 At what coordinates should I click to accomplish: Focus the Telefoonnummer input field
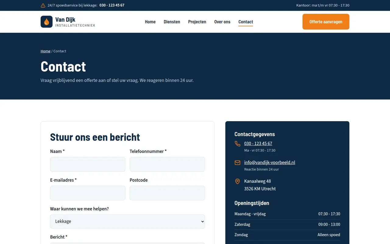point(167,164)
